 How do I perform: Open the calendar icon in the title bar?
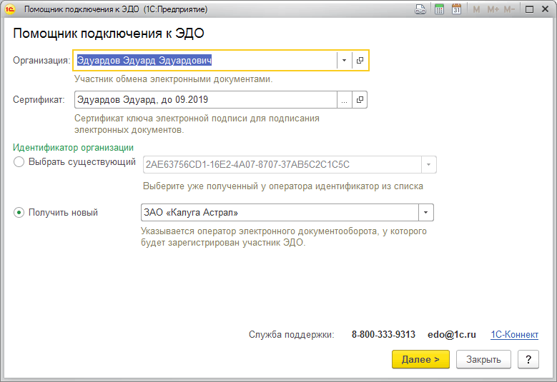tap(456, 9)
